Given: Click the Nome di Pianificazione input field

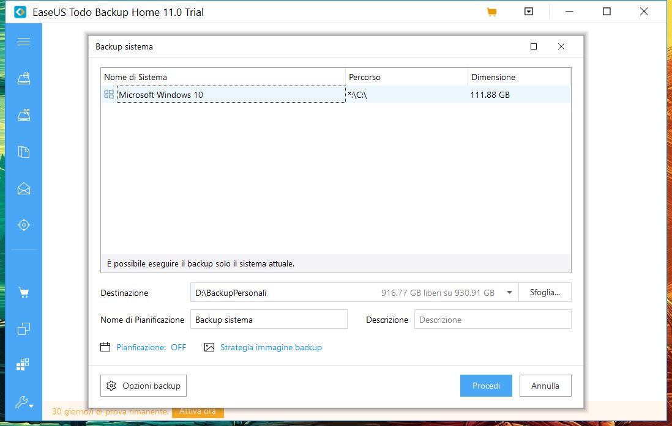Looking at the screenshot, I should pos(269,320).
